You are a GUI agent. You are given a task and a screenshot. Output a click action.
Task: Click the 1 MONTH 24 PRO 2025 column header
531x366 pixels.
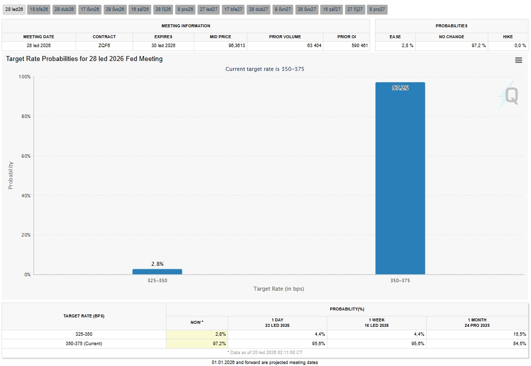(477, 323)
